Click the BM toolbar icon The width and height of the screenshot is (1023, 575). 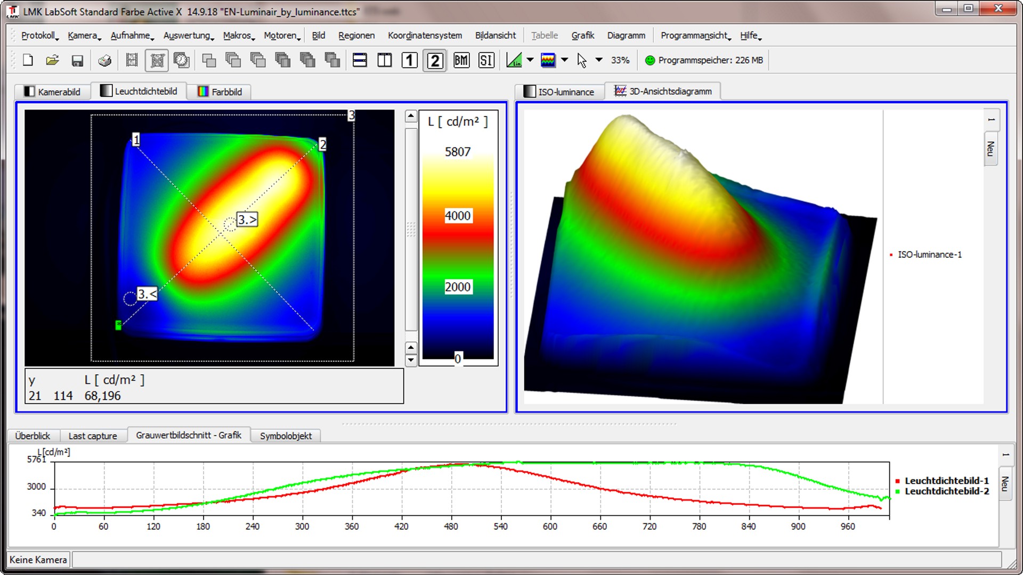point(461,60)
